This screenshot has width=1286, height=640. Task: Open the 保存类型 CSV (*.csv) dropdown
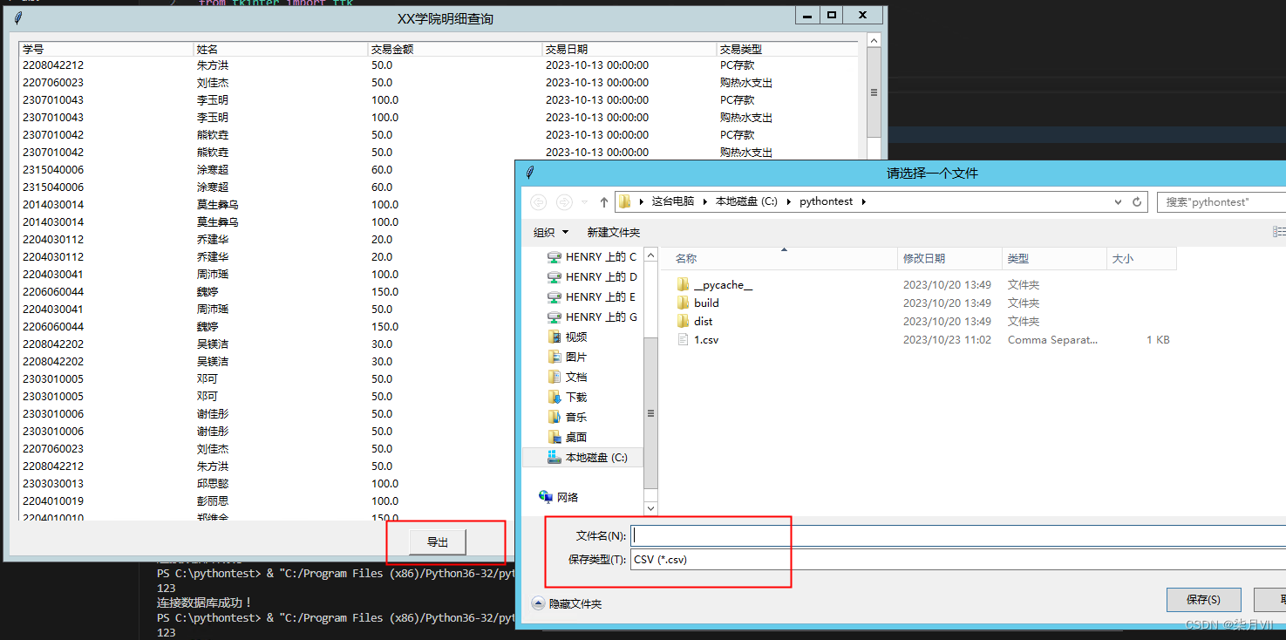coord(957,559)
